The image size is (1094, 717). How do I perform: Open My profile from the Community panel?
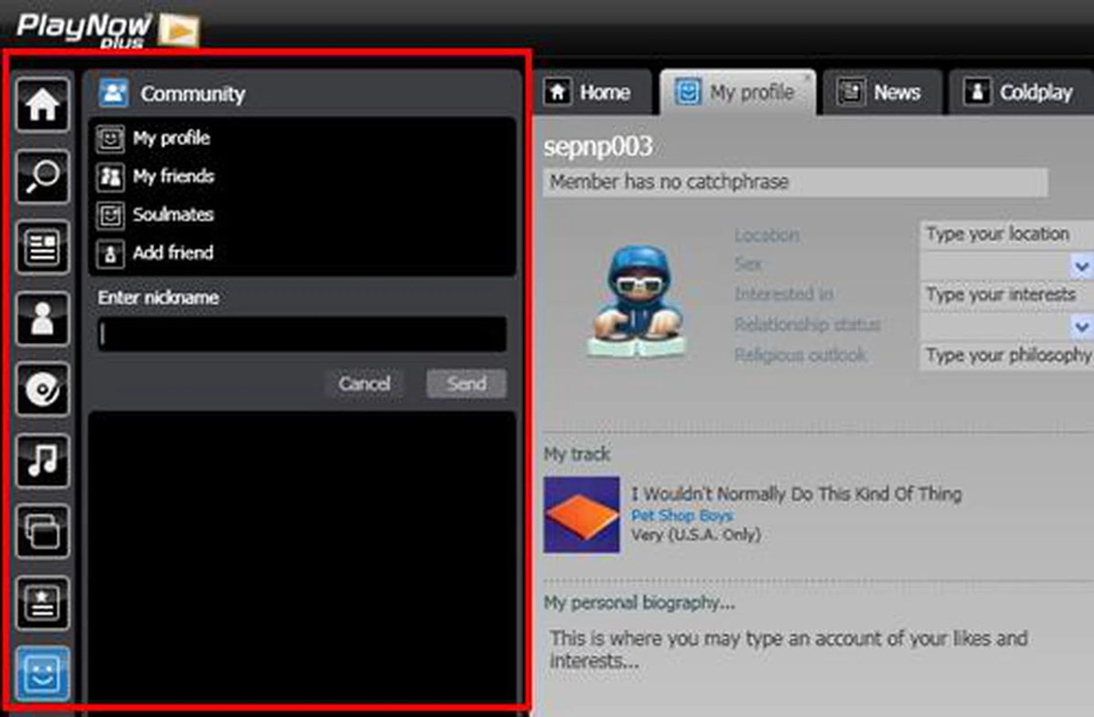[170, 138]
